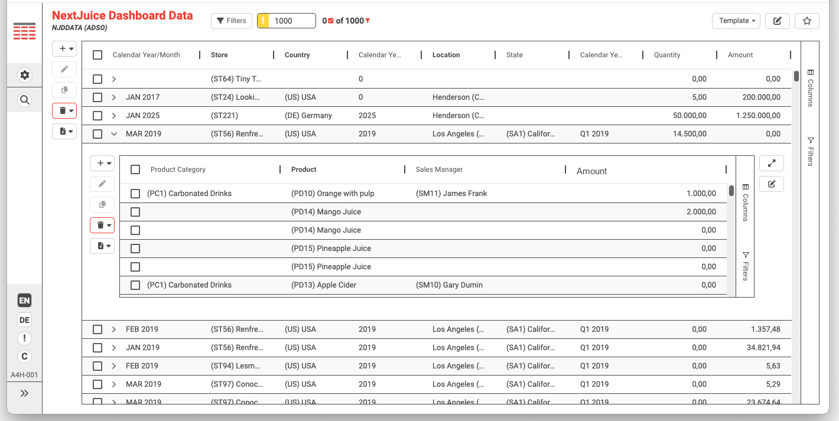Click the favorite star icon
The image size is (839, 421).
point(807,21)
